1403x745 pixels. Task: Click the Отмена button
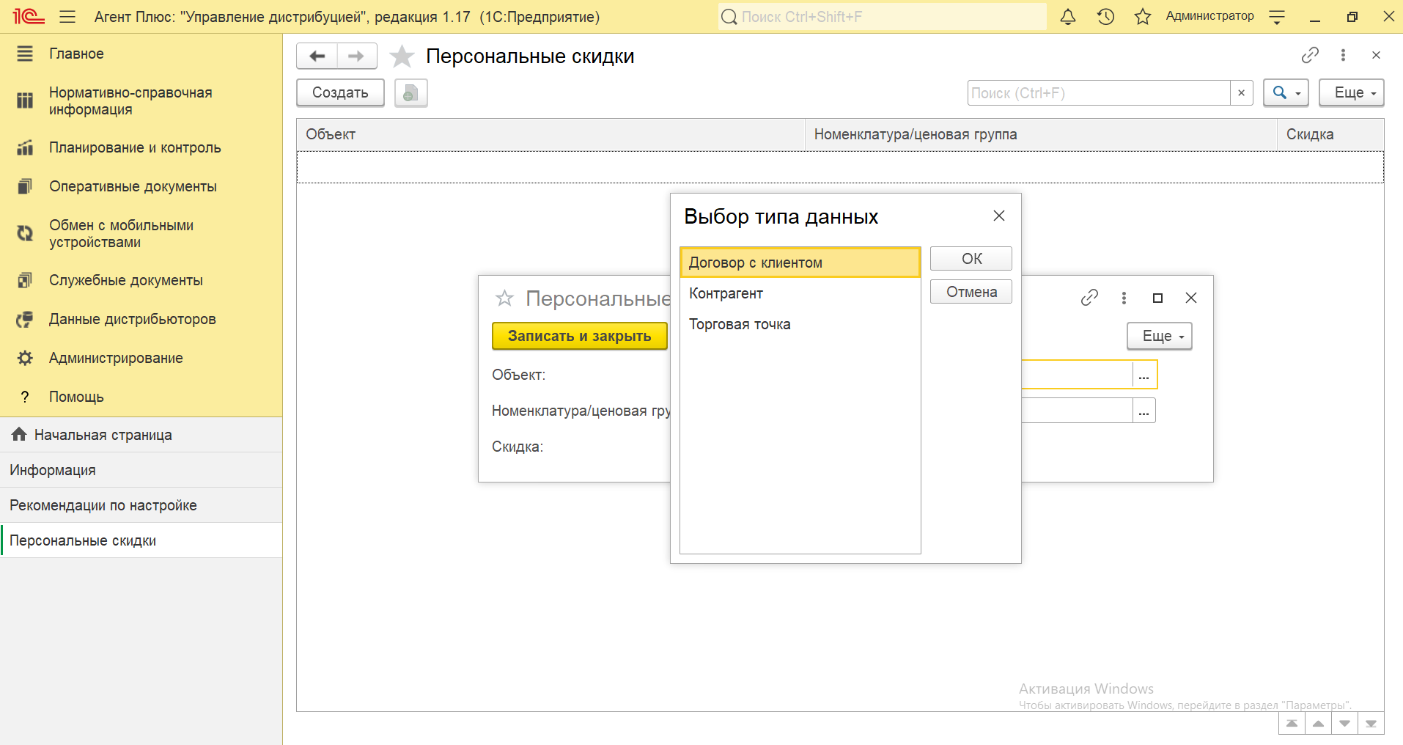pos(971,292)
